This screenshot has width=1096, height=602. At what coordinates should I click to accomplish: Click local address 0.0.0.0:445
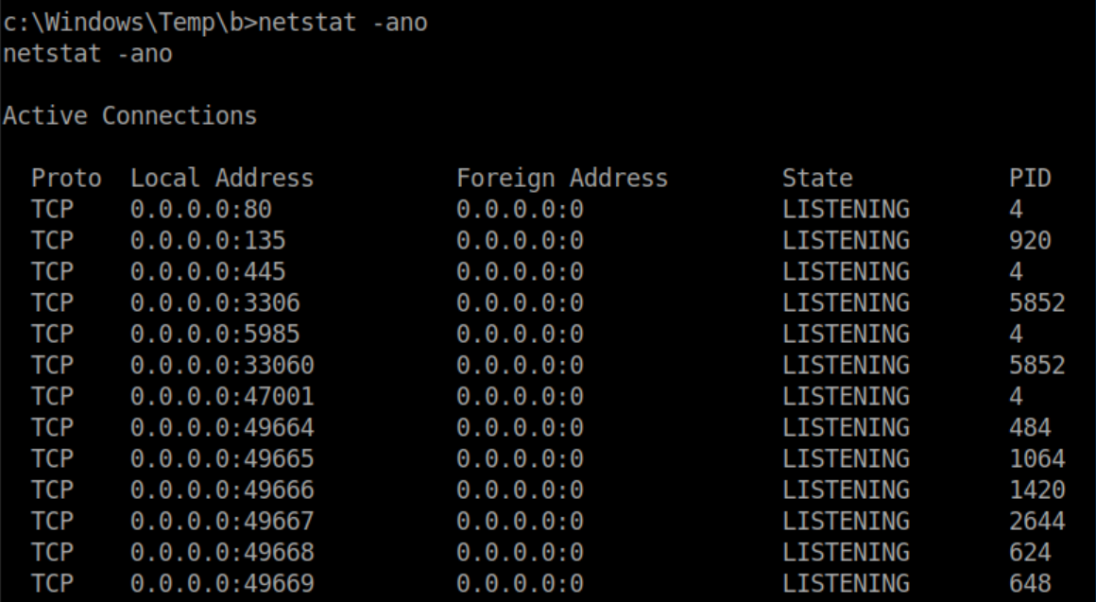[207, 271]
